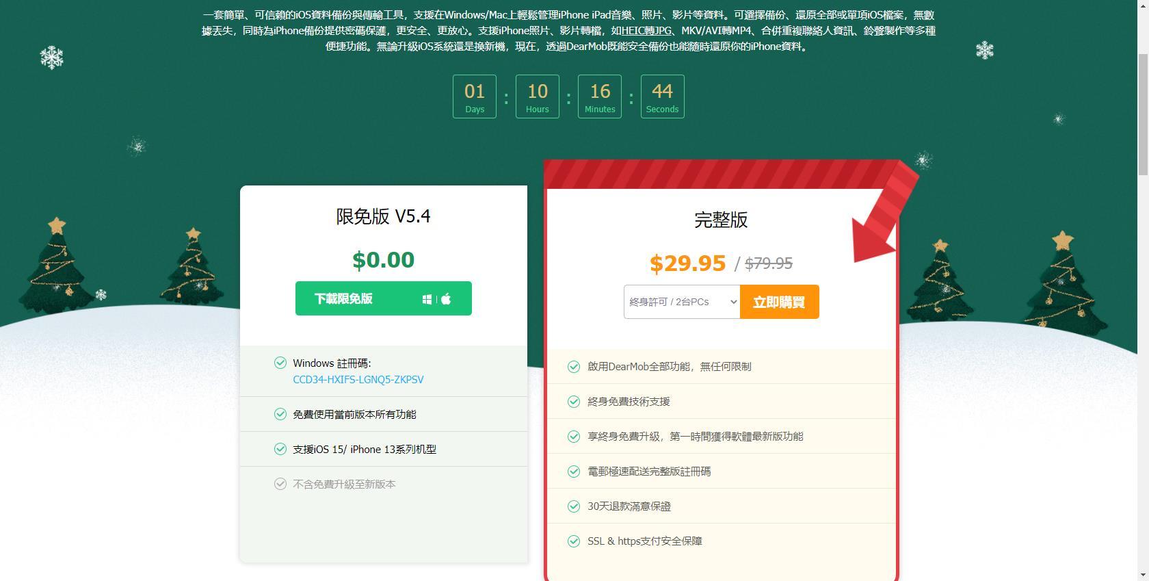The image size is (1149, 581).
Task: Click the 01 Days countdown box
Action: coord(475,96)
